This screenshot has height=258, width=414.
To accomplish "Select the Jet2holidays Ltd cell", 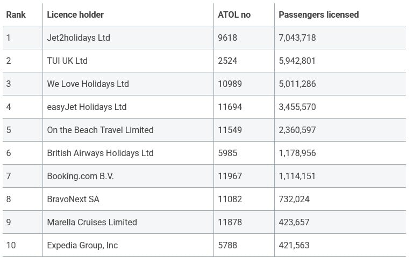I will click(78, 38).
